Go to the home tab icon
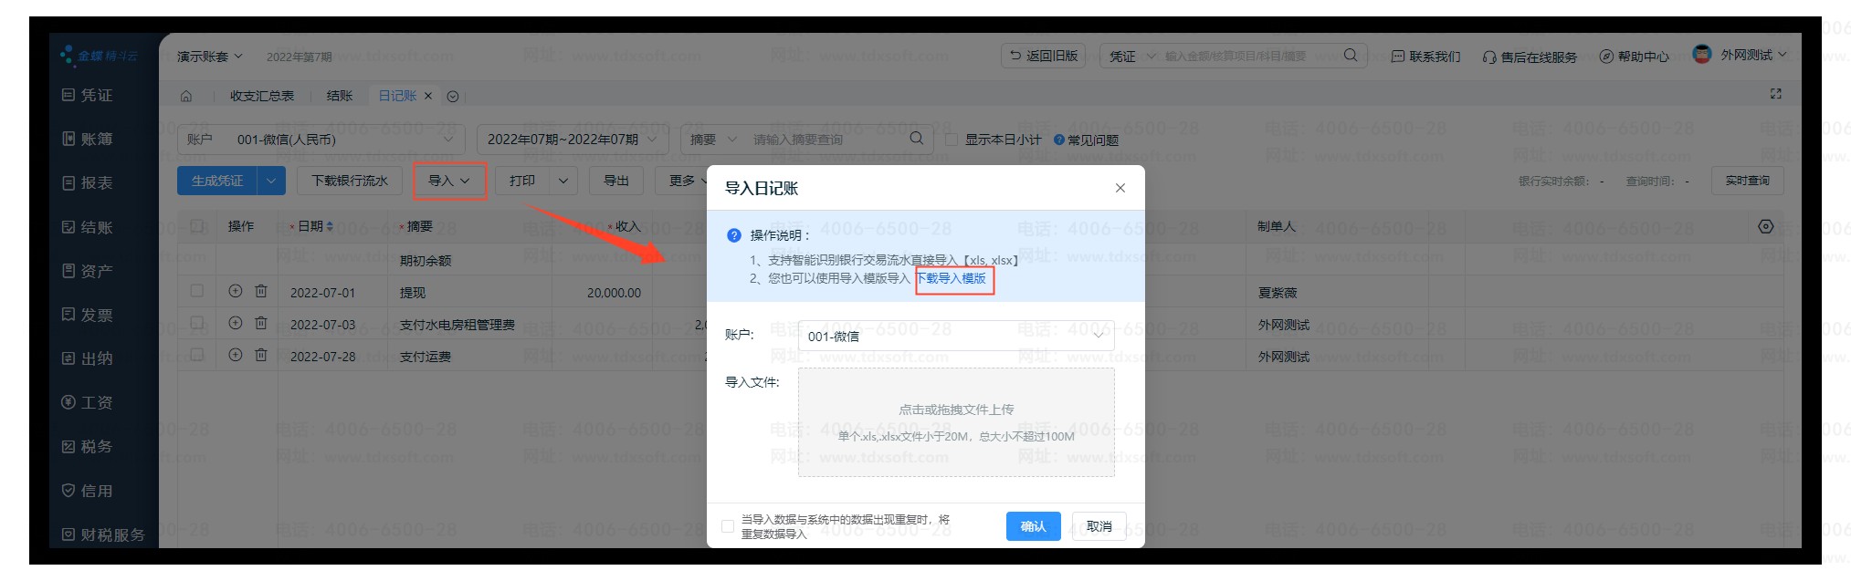This screenshot has width=1851, height=581. coord(186,96)
